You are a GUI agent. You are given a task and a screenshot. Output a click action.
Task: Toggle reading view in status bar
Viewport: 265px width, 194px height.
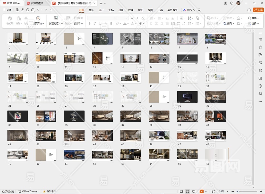coord(194,191)
